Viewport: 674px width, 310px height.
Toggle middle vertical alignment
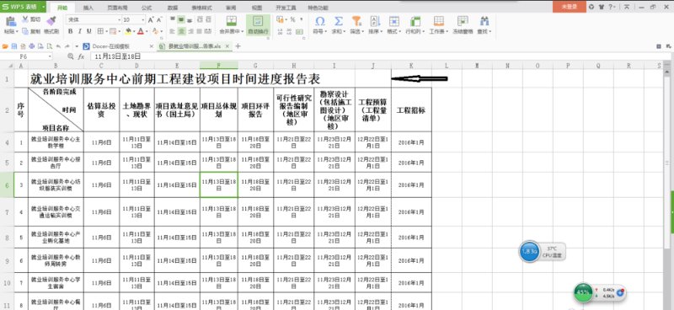tap(181, 19)
